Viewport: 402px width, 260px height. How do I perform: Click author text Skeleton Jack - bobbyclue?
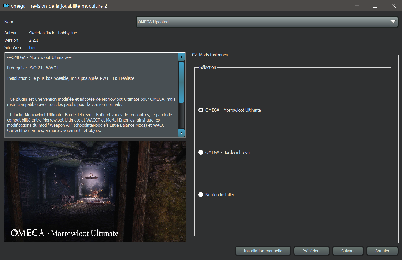pos(53,33)
